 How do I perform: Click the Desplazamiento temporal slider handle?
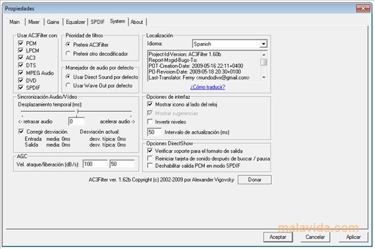(78, 111)
